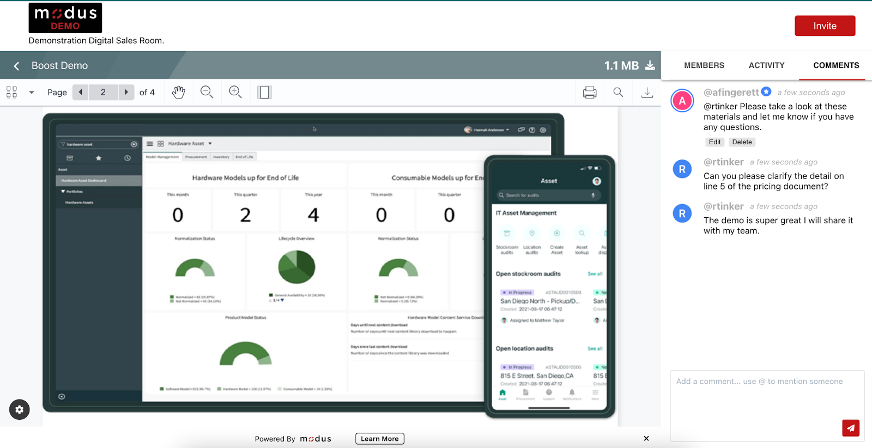The image size is (872, 448).
Task: Open settings gear at bottom left
Action: (20, 409)
